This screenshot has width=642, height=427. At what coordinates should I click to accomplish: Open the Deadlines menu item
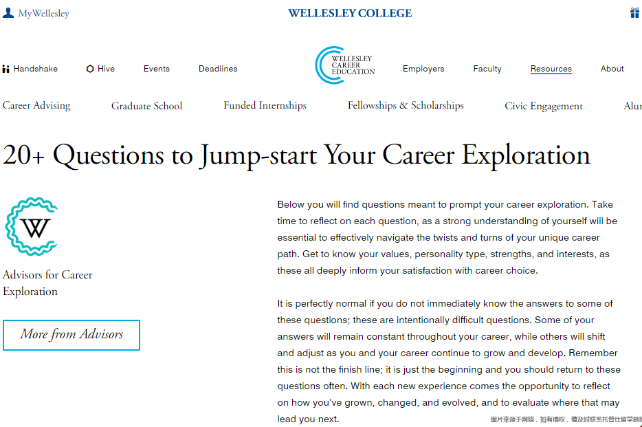218,69
